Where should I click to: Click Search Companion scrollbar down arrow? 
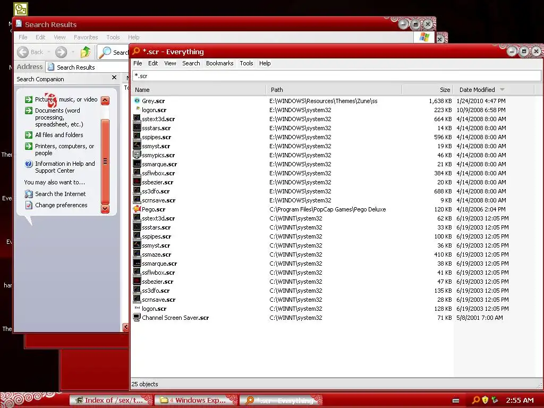tap(105, 209)
